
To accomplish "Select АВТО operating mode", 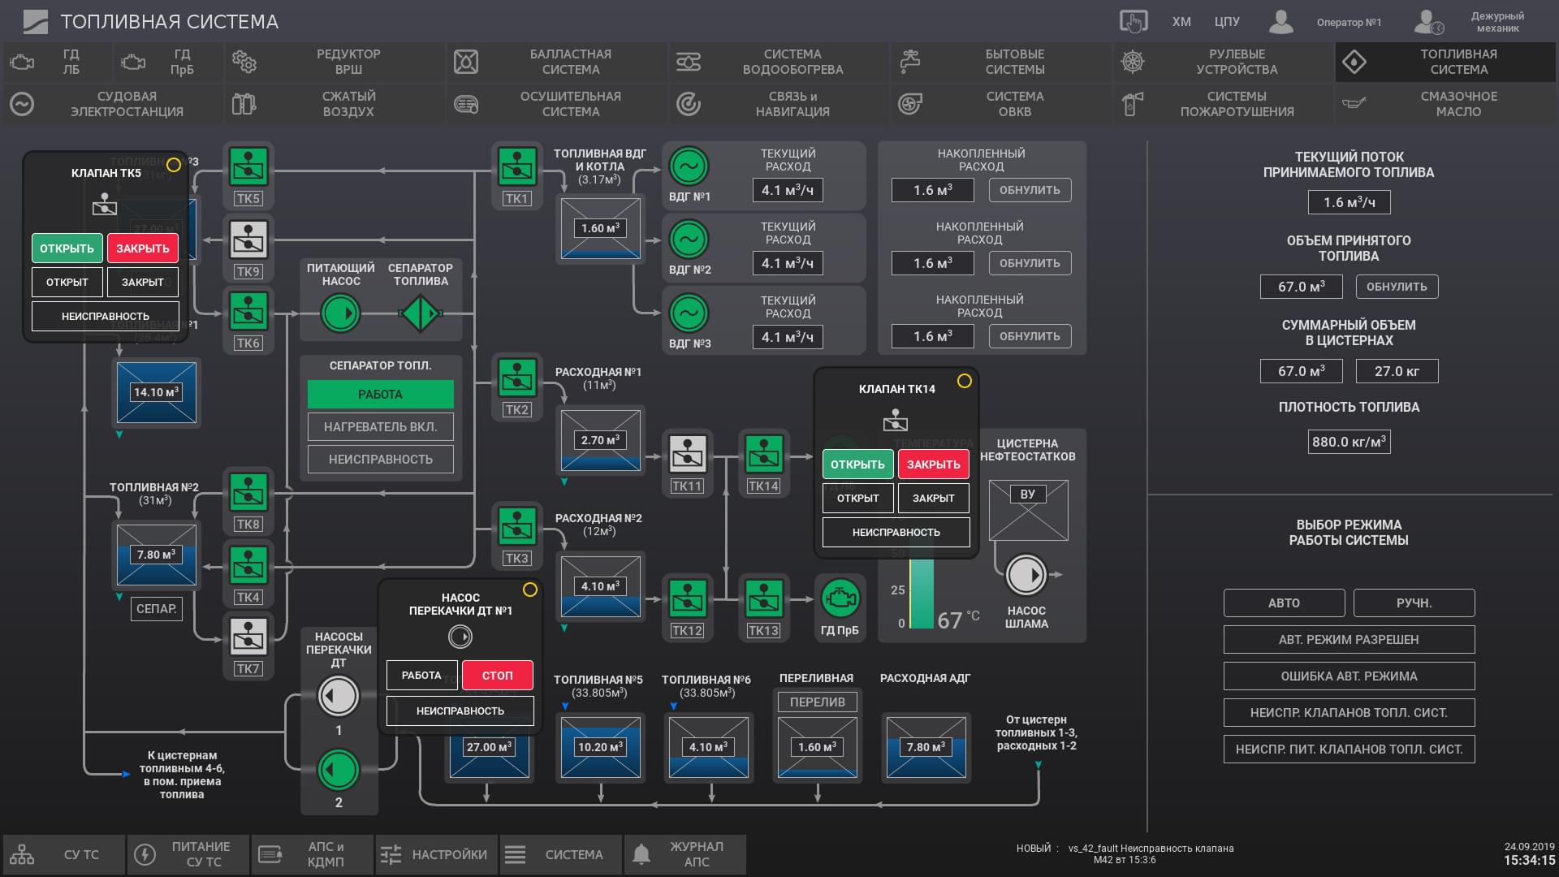I will (x=1284, y=603).
